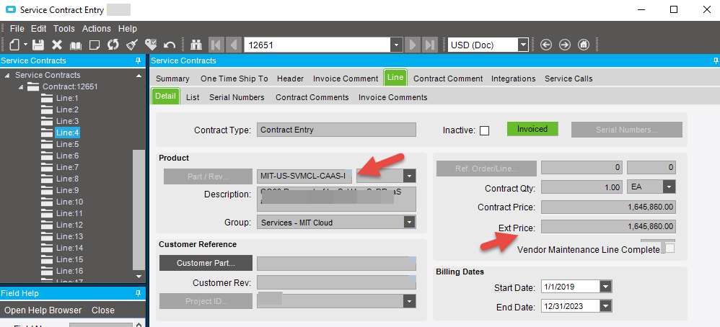Click Open Help Browser link
Viewport: 720px width, 327px height.
click(43, 310)
